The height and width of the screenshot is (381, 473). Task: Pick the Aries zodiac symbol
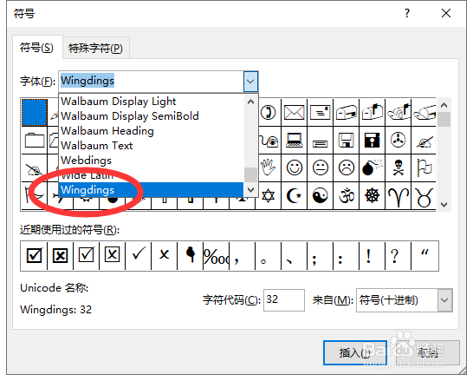point(398,196)
